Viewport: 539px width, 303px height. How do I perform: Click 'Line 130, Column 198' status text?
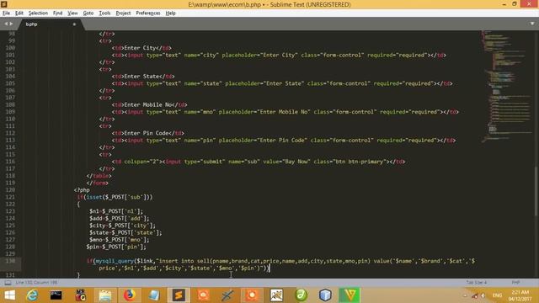(36, 283)
